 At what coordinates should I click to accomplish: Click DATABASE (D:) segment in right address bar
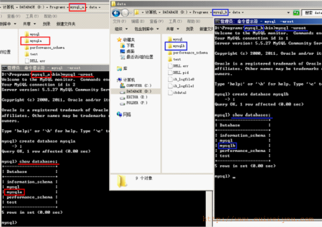[x=174, y=12]
